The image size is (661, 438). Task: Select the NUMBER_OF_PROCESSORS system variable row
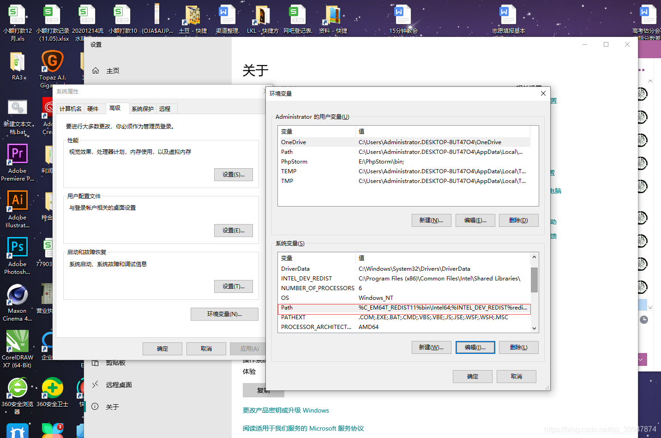click(x=404, y=288)
